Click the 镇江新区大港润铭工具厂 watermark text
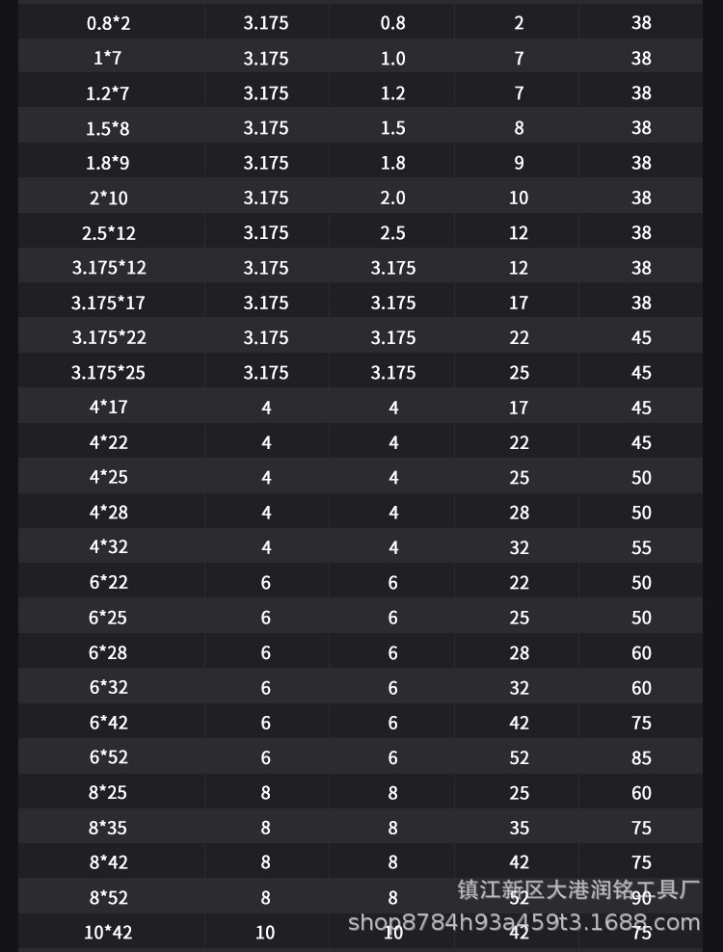Viewport: 723px width, 952px height. tap(578, 888)
